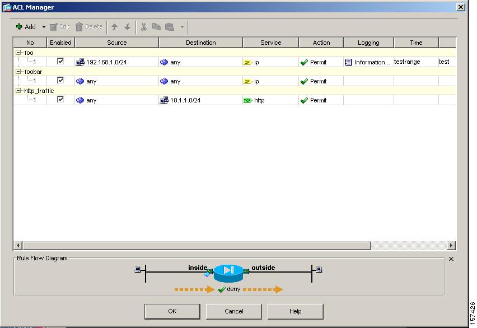The image size is (477, 328).
Task: Open the Paste options dropdown arrow
Action: tap(182, 27)
